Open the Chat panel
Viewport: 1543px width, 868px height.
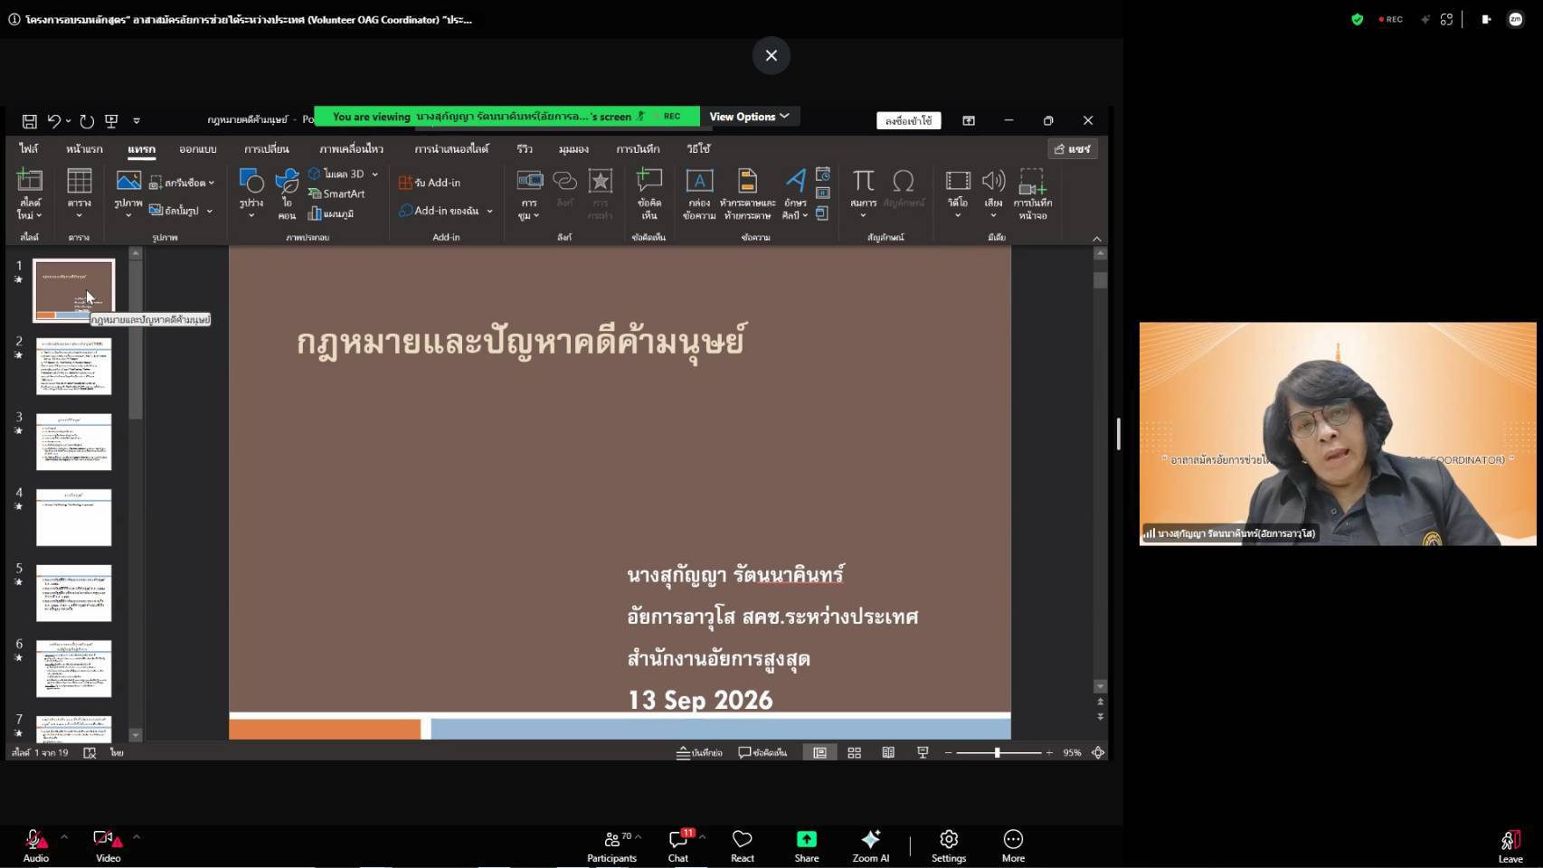pos(678,846)
